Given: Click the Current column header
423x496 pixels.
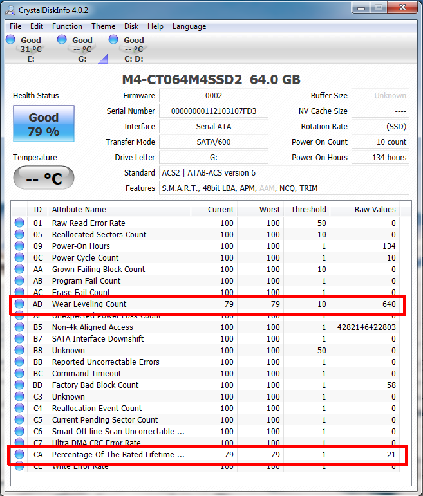Looking at the screenshot, I should click(214, 210).
